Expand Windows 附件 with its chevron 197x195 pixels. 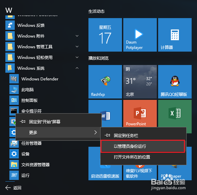click(x=77, y=36)
